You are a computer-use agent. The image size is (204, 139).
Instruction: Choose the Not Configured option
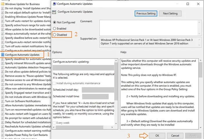[55, 22]
